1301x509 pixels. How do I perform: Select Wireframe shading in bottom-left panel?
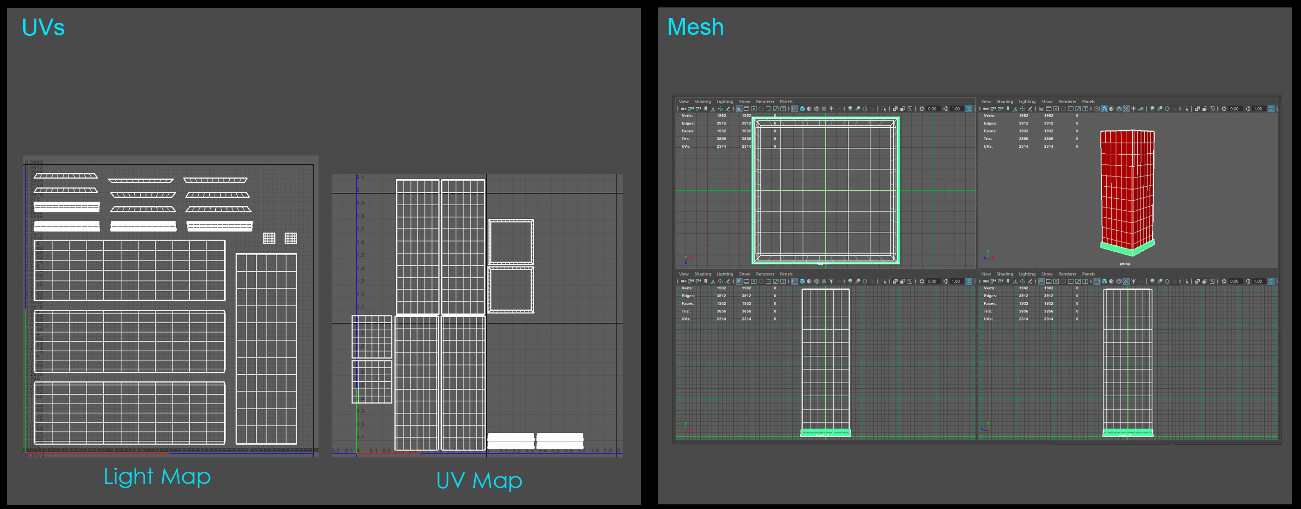pyautogui.click(x=795, y=281)
